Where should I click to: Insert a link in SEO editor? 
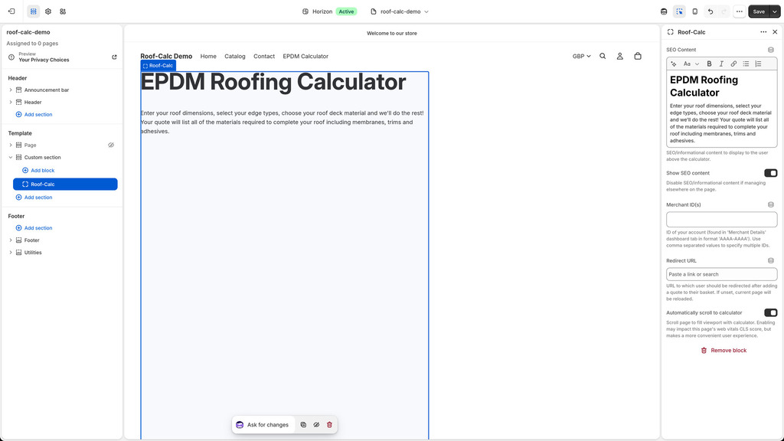pos(733,64)
